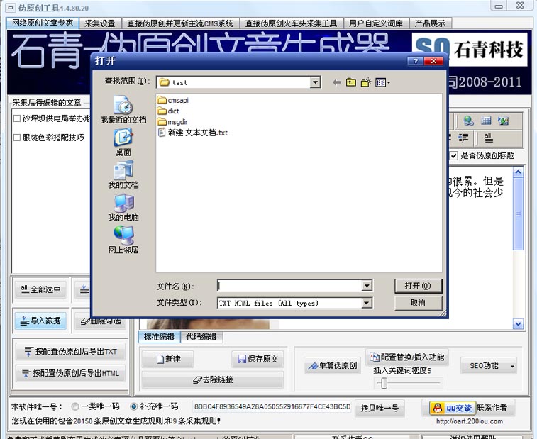
Task: Open the 用户自定义词库 tab
Action: [x=376, y=23]
